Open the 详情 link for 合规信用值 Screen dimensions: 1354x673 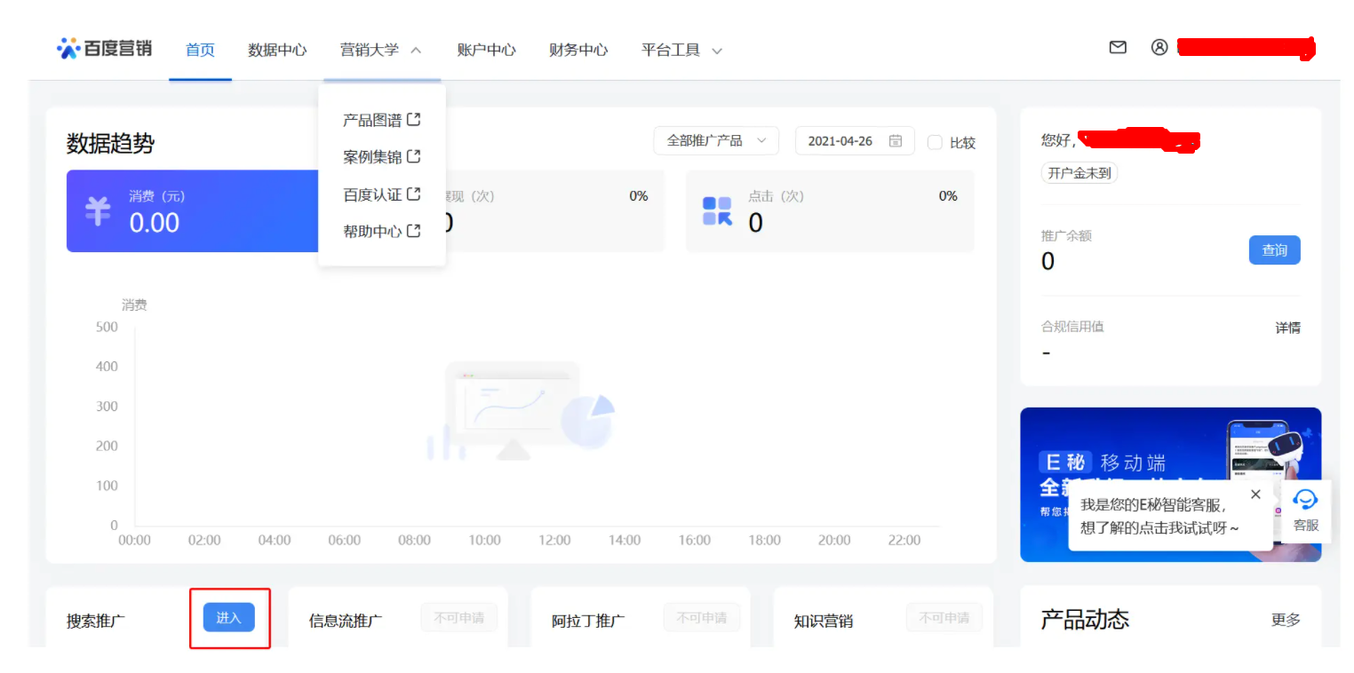[1288, 328]
